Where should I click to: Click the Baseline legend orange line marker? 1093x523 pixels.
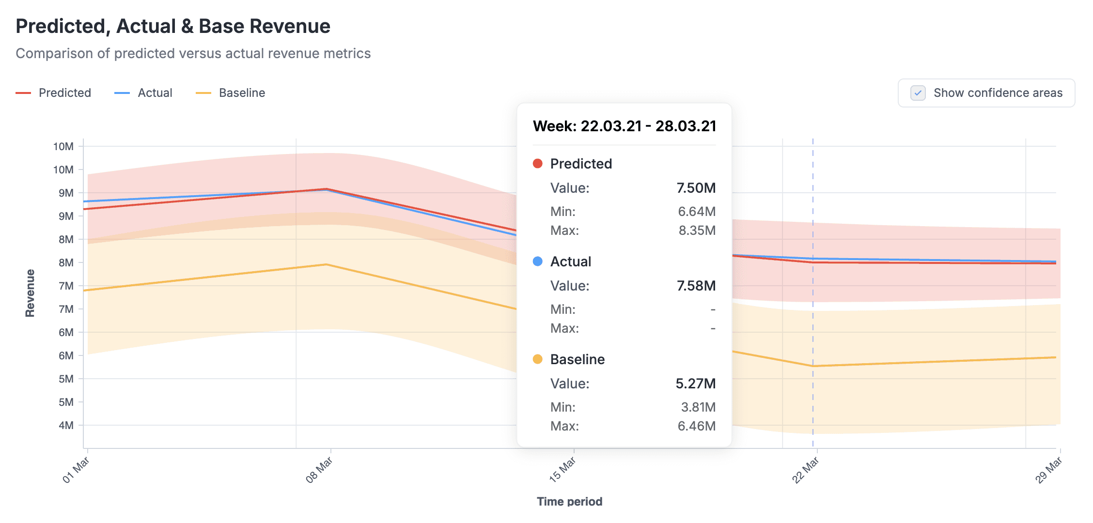203,93
